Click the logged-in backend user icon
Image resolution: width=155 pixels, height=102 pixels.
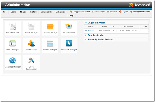click(131, 12)
